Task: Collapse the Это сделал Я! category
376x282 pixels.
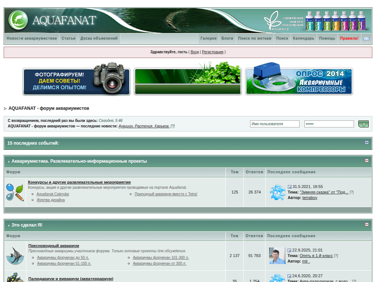Action: (x=366, y=224)
